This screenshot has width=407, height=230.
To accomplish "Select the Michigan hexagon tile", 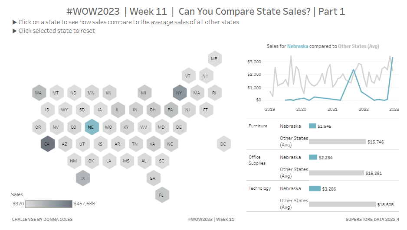I will 144,93.
